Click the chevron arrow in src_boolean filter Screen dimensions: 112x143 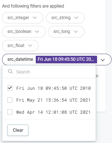coord(37,32)
